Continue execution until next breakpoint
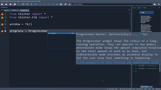This screenshot has width=161, height=90. [53, 4]
